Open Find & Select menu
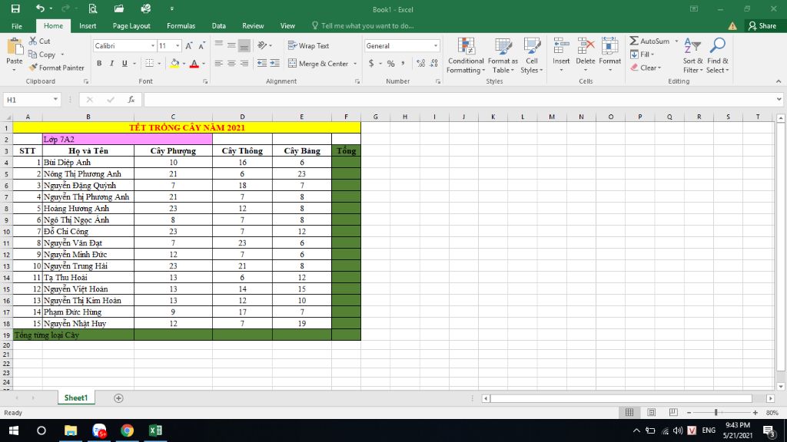This screenshot has width=787, height=442. [x=718, y=55]
